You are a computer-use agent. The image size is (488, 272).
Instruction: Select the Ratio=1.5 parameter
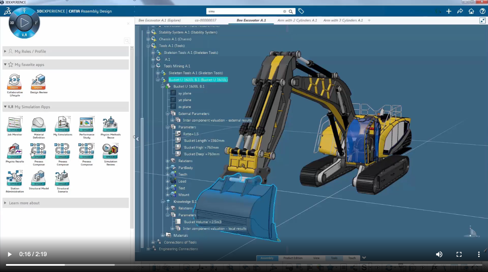pyautogui.click(x=191, y=134)
